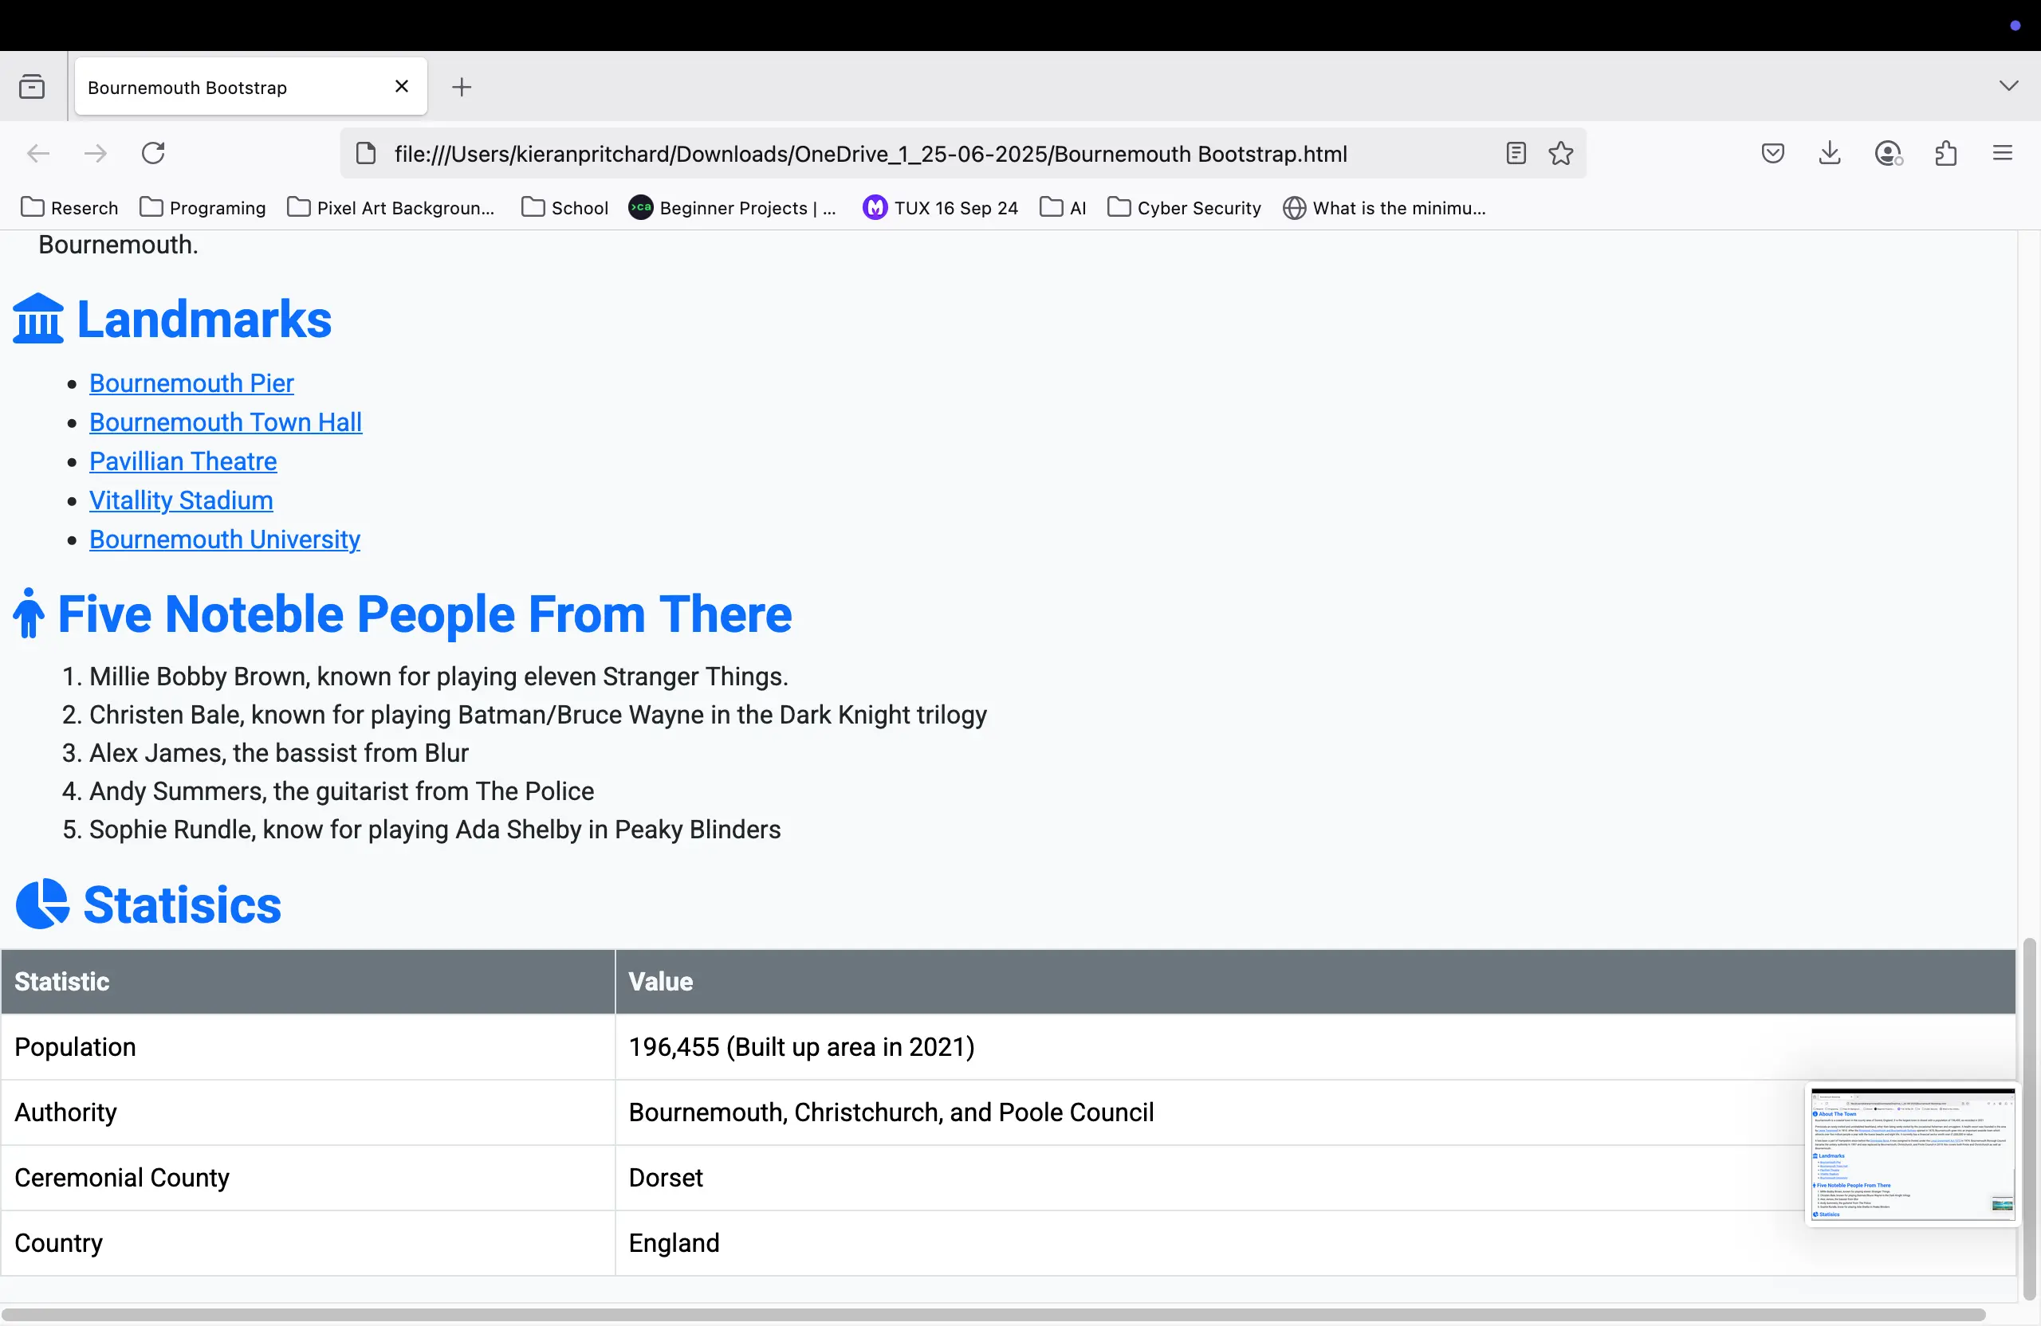Viewport: 2041px width, 1326px height.
Task: Open the recent browsing sidebar icon
Action: point(32,86)
